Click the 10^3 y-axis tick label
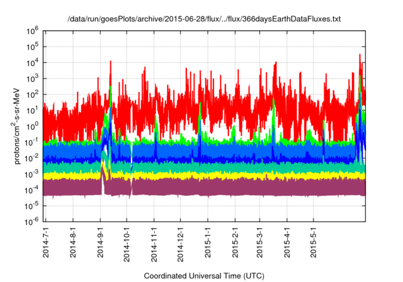This screenshot has width=403, height=282. (32, 79)
